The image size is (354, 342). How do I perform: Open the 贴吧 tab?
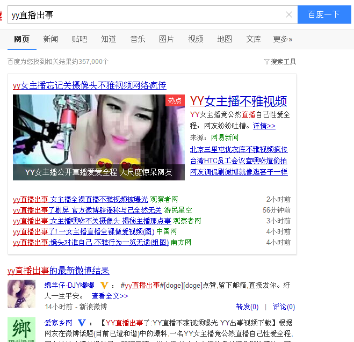[x=80, y=39]
